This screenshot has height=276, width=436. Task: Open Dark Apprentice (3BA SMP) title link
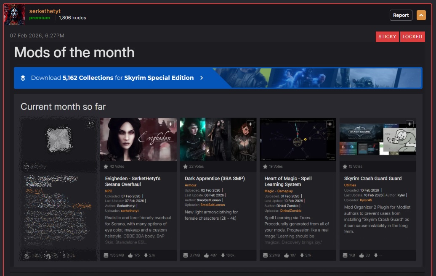point(215,179)
